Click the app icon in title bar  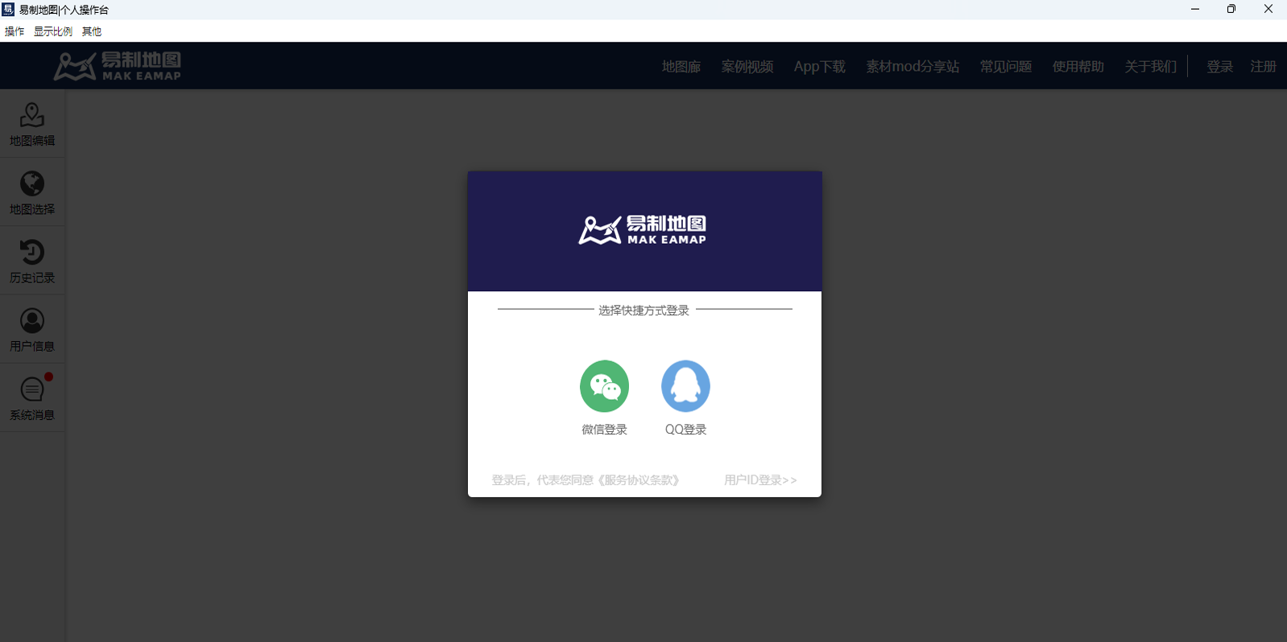[x=8, y=9]
